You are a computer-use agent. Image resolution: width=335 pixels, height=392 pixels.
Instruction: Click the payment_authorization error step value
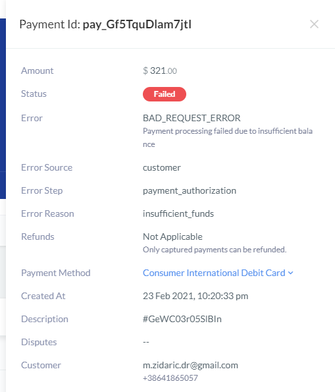pos(190,191)
